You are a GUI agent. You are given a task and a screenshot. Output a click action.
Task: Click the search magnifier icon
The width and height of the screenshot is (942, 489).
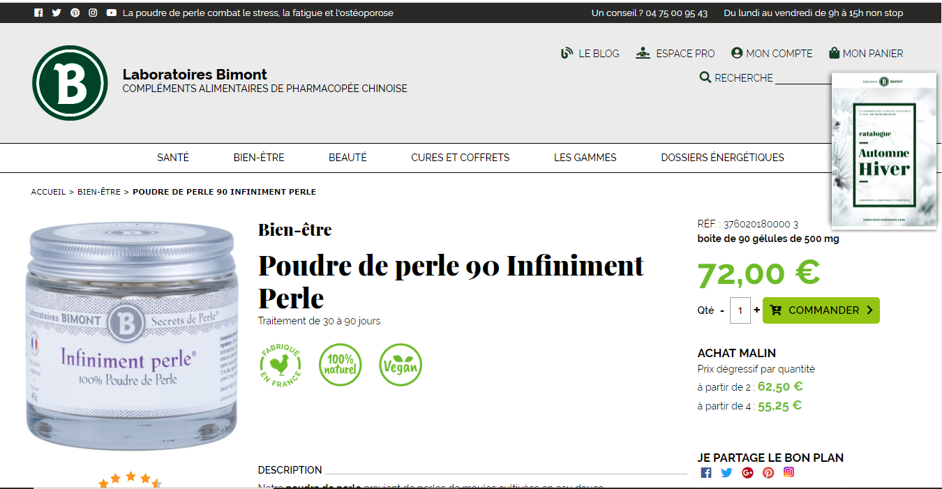tap(705, 77)
